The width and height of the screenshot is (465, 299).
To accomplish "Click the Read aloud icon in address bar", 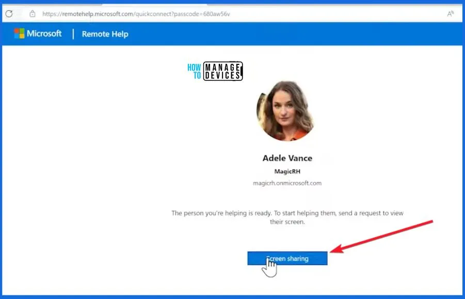I will point(450,13).
